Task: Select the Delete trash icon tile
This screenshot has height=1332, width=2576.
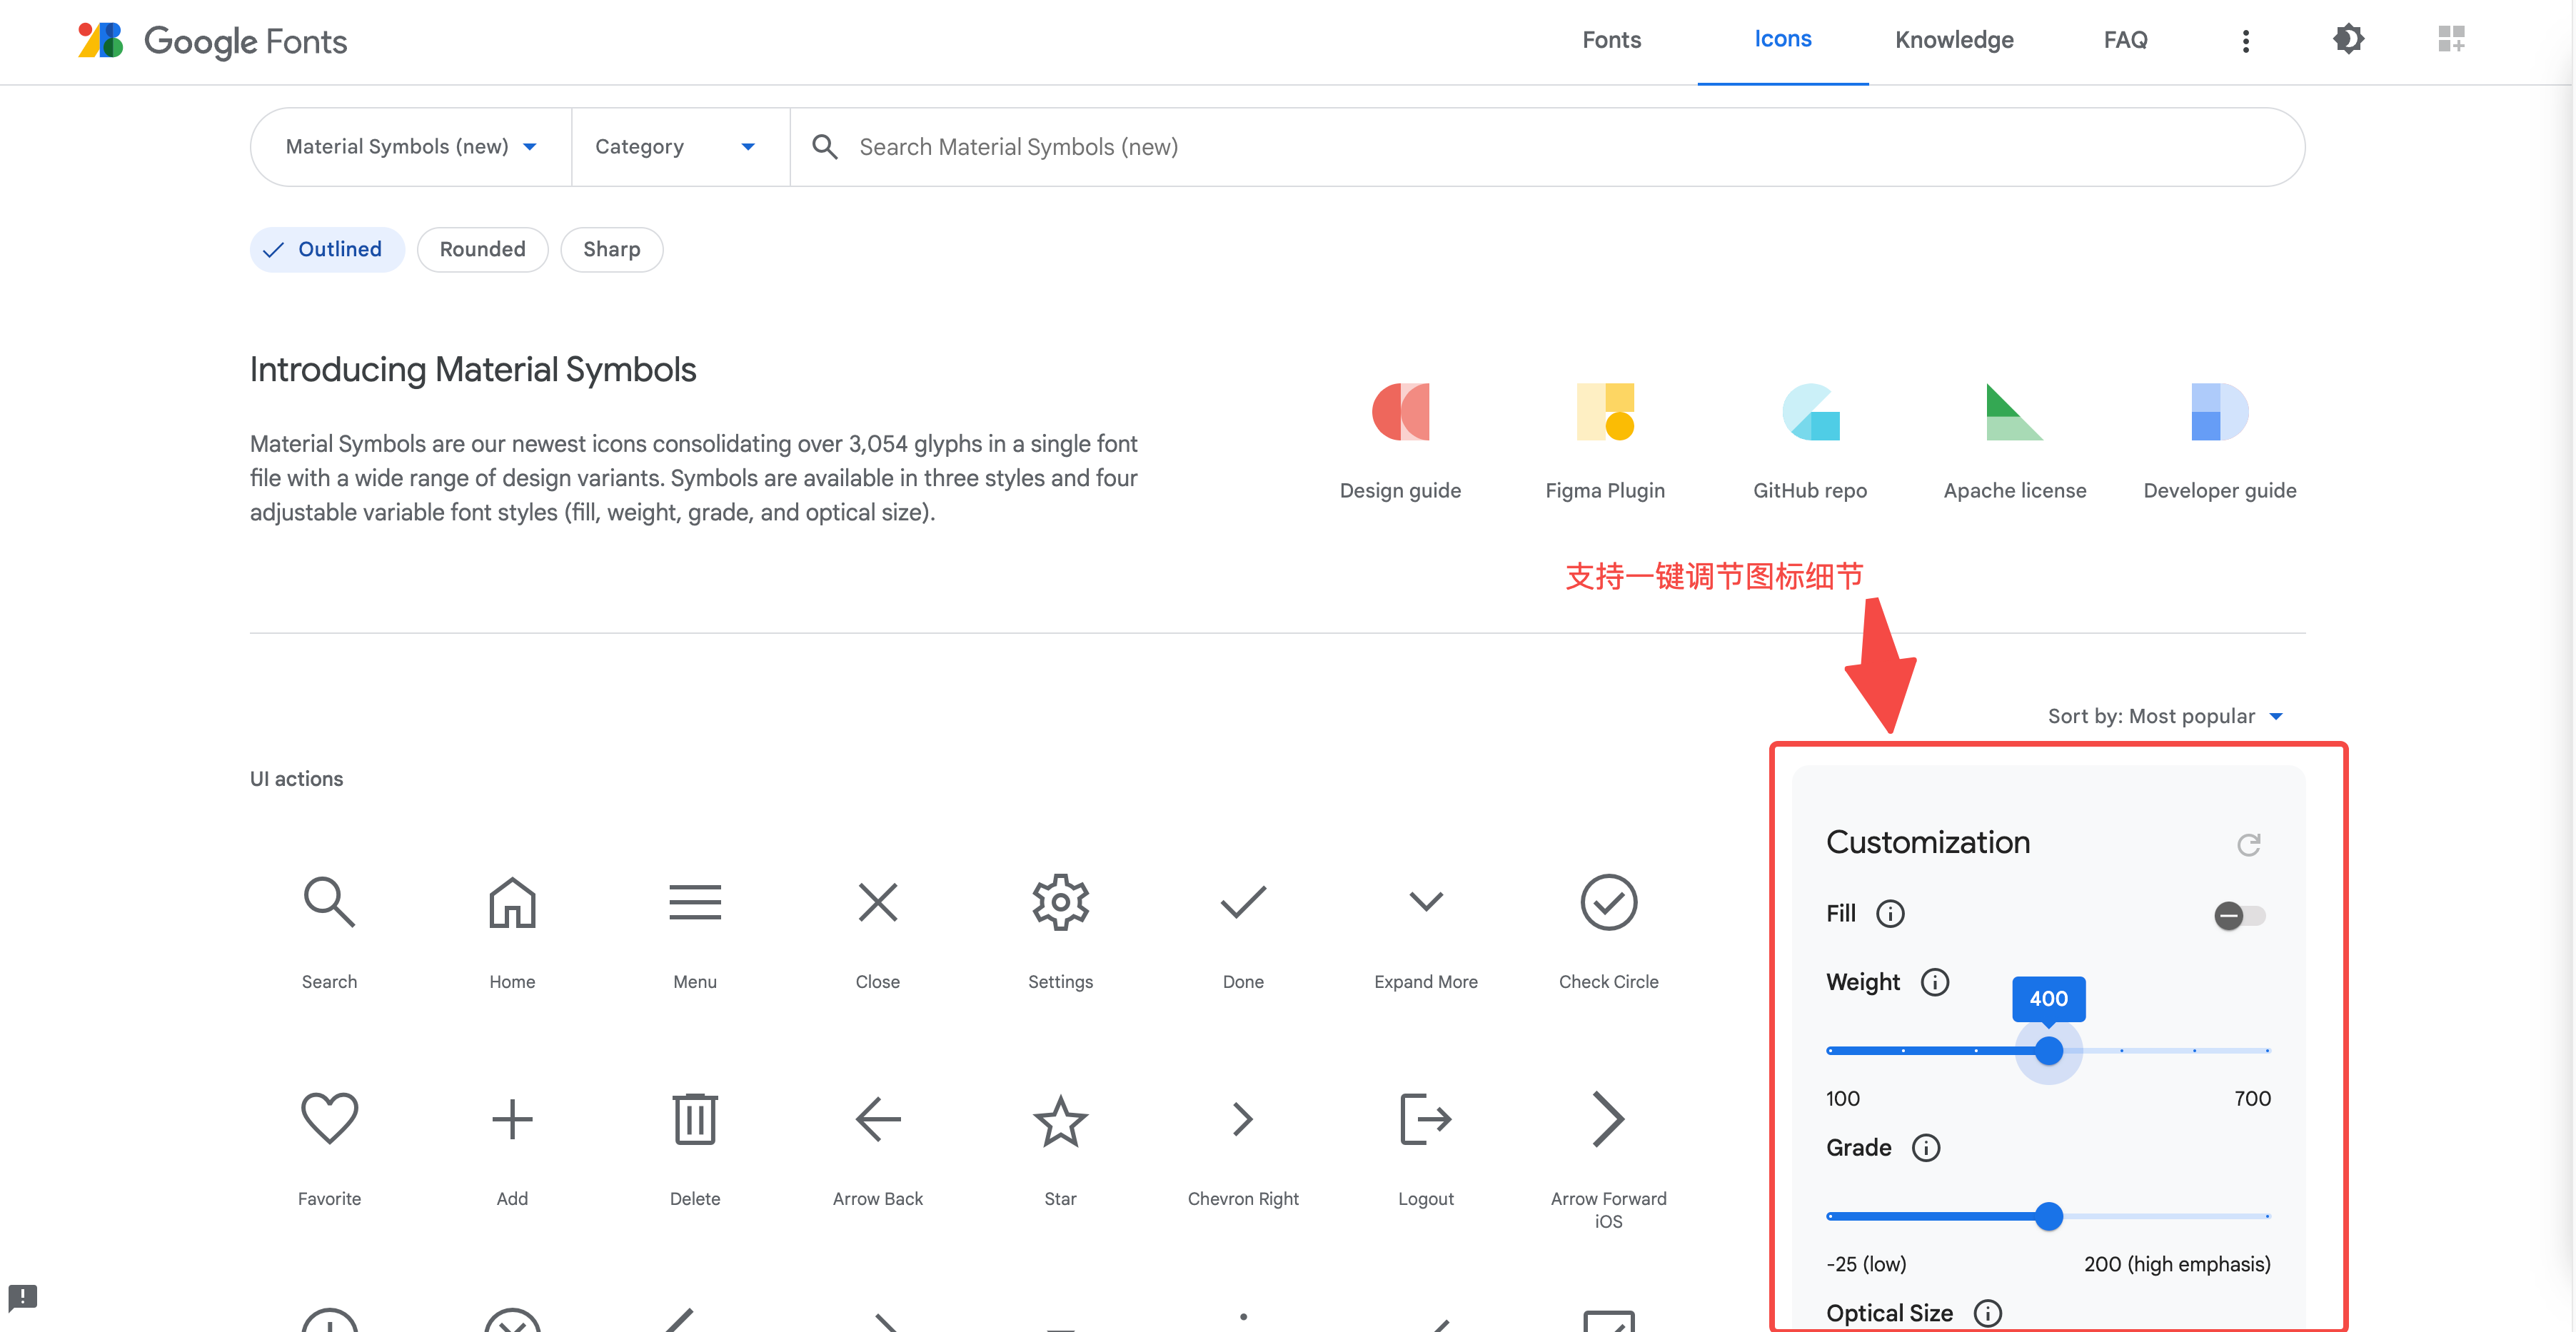Action: 695,1148
